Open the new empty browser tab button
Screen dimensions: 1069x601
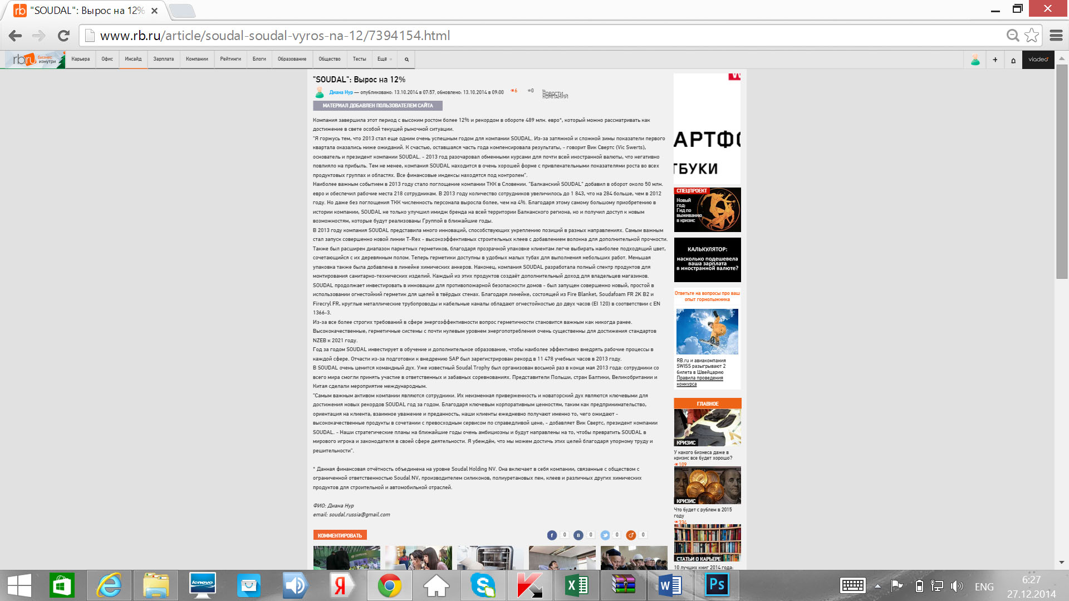[182, 11]
